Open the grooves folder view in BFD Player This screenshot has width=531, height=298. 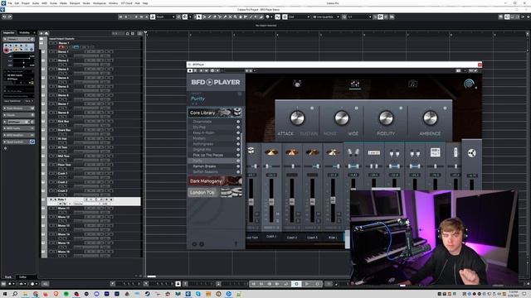[x=412, y=84]
